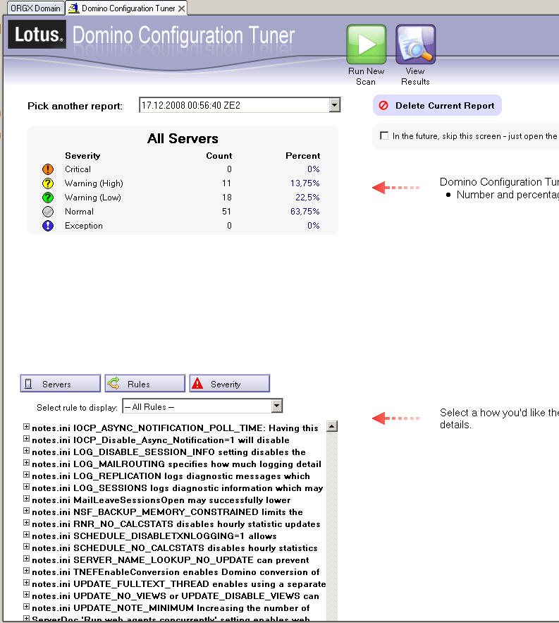Click the View Results label
The width and height of the screenshot is (559, 623).
tap(415, 76)
